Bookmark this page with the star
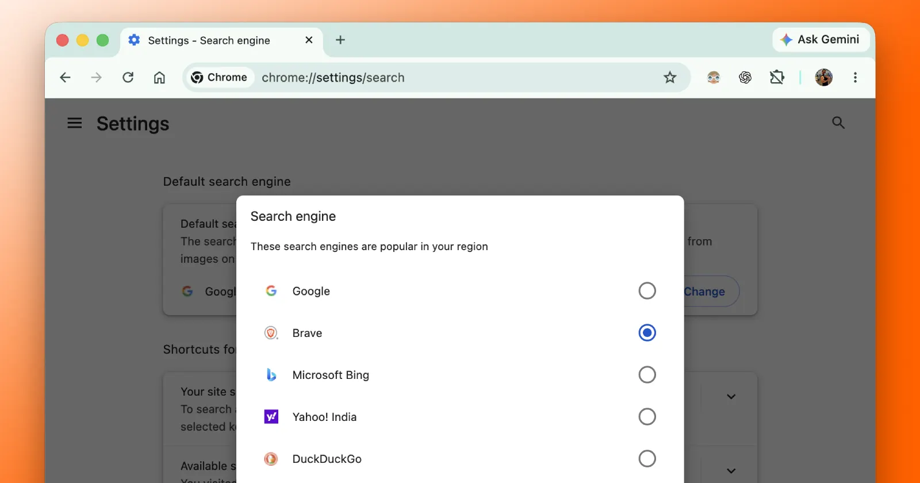920x483 pixels. tap(670, 78)
